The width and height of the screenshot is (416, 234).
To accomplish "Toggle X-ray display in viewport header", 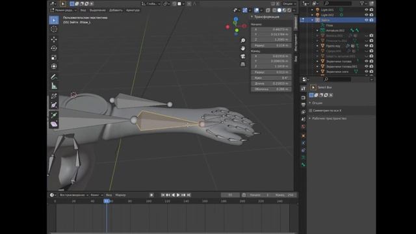I will tap(268, 10).
